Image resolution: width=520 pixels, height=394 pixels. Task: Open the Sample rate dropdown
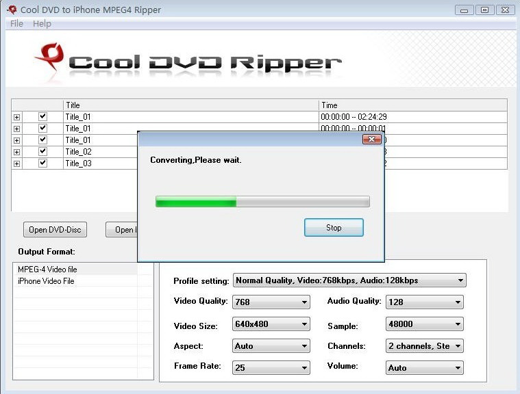click(x=425, y=324)
